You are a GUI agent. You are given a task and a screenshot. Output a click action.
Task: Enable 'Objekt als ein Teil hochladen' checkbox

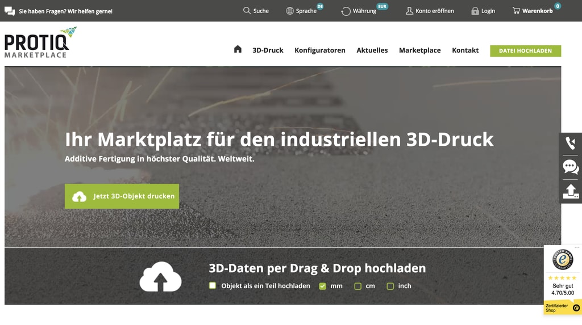click(x=213, y=286)
